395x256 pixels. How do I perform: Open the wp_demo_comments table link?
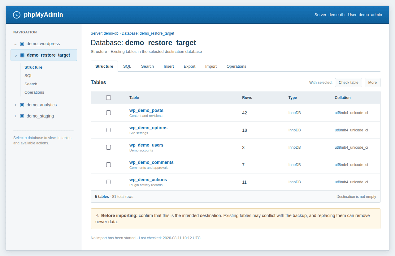coord(151,162)
